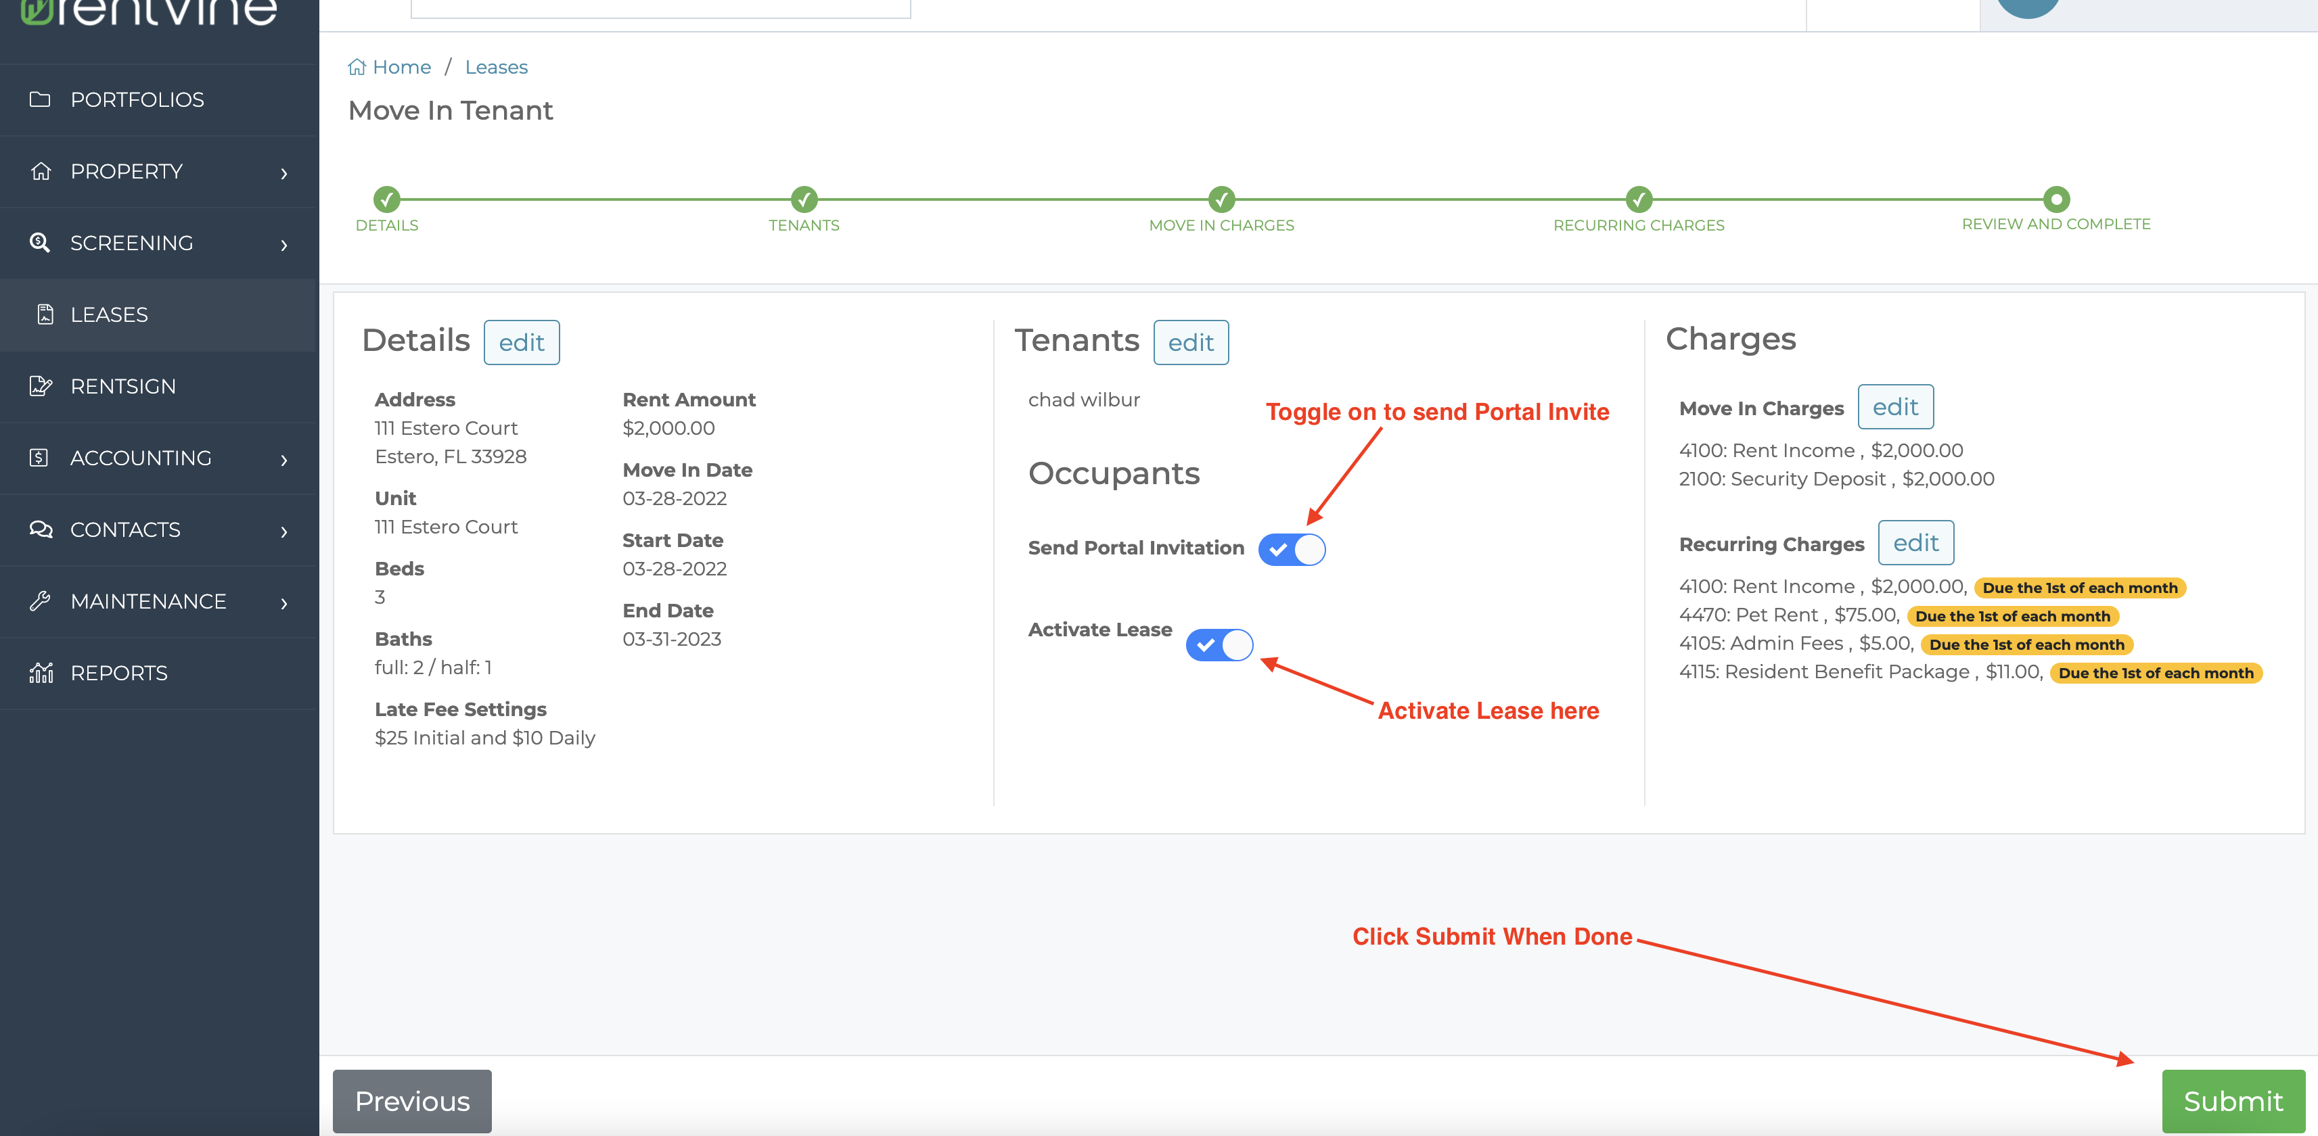The image size is (2318, 1136).
Task: Click Due 1st badge for Admin Fees
Action: (x=2026, y=644)
